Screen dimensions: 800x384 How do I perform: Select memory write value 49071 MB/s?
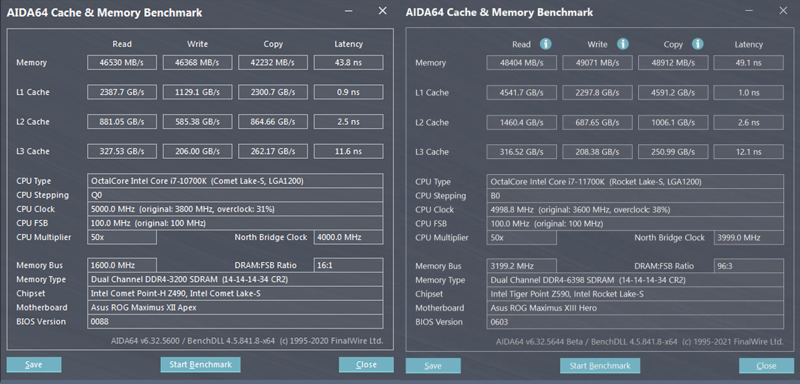(597, 63)
